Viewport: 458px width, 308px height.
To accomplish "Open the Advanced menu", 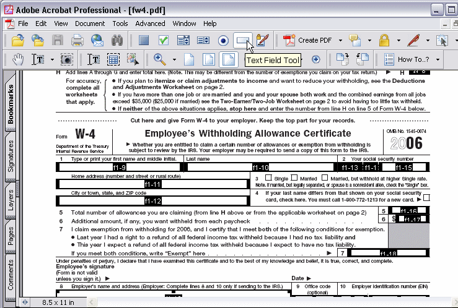I will point(150,24).
